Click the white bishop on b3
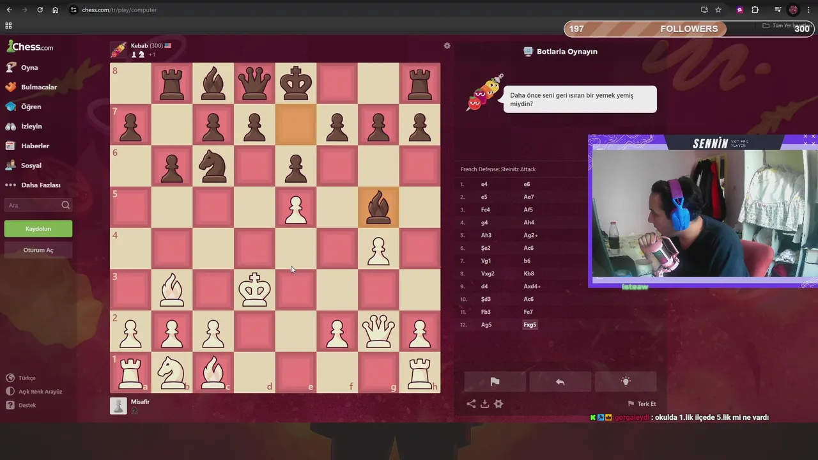The width and height of the screenshot is (818, 460). (172, 290)
